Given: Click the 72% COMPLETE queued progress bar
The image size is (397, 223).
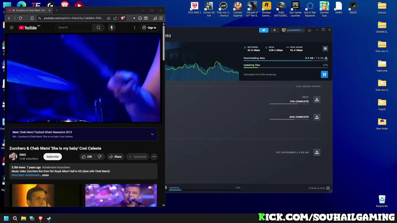Looking at the screenshot, I should click(x=289, y=104).
